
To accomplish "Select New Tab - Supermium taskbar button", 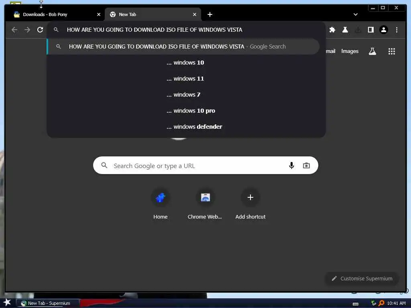I will [48, 303].
